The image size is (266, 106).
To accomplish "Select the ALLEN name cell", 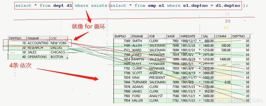I will point(140,46).
